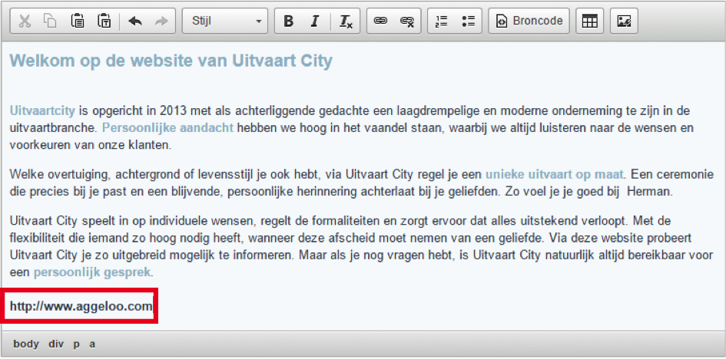Click the heading Welkom op de website

(x=171, y=61)
